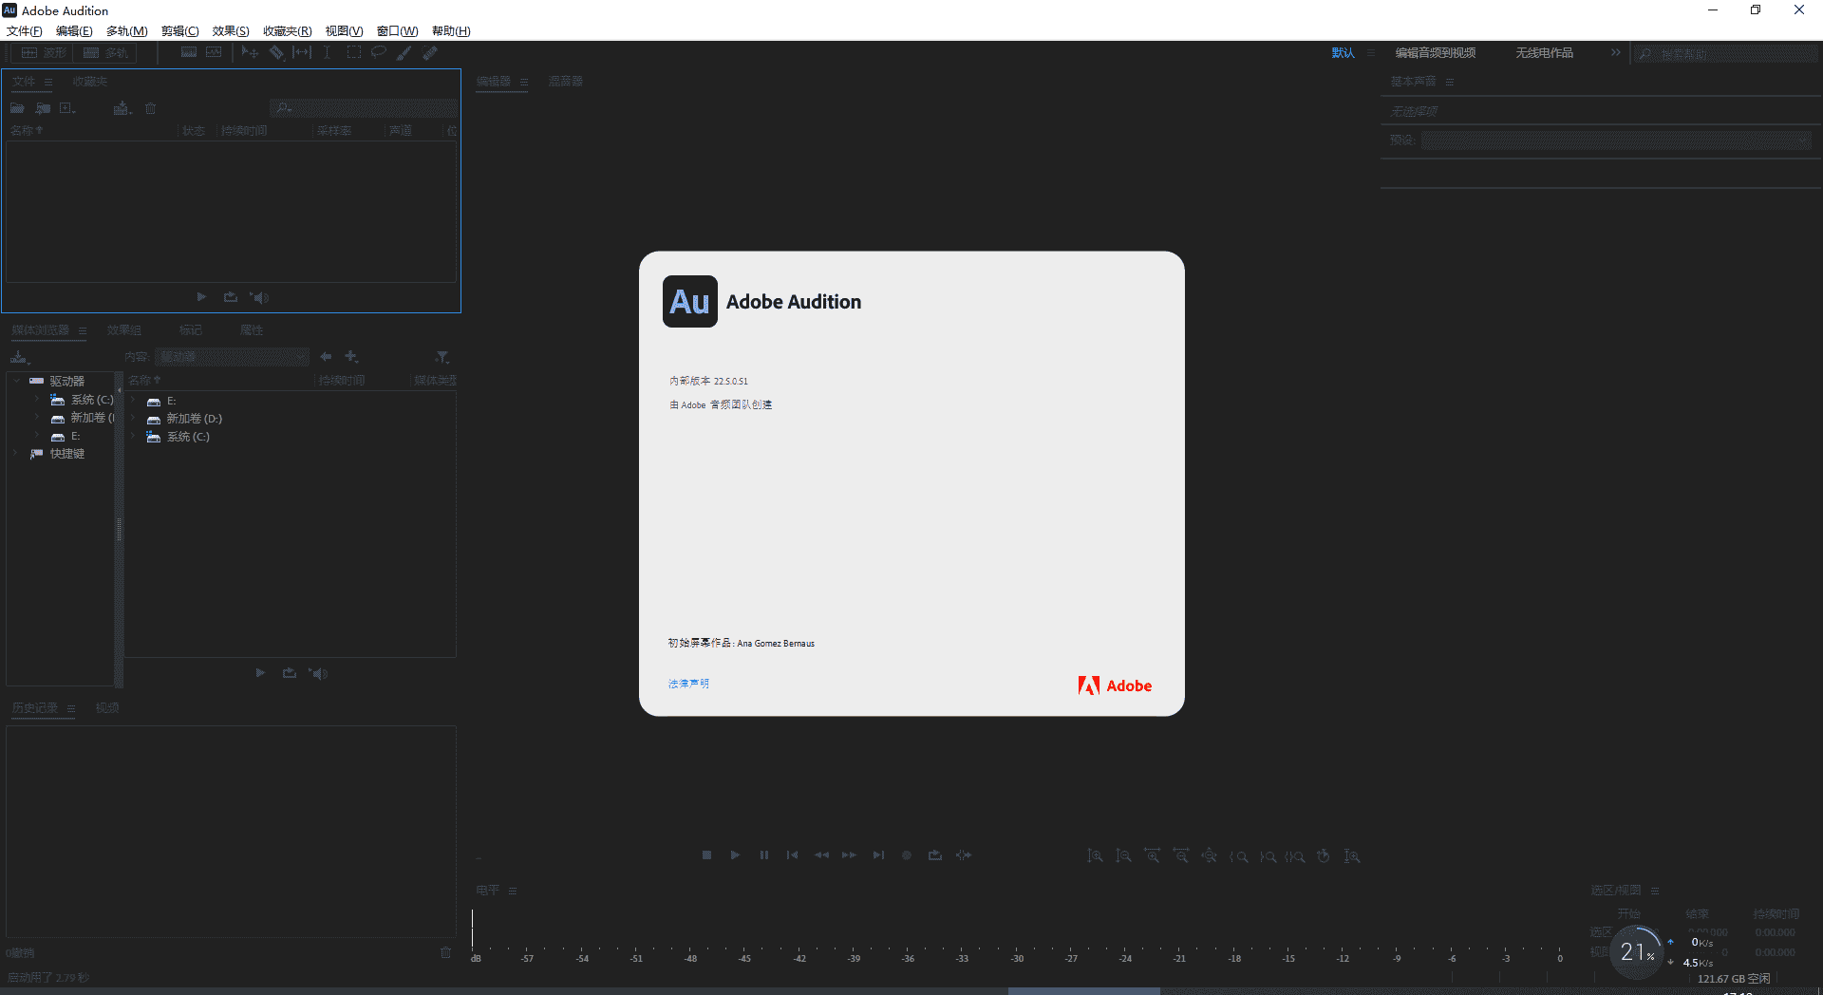Switch to the Properties (属性) tab
The width and height of the screenshot is (1823, 995).
252,330
